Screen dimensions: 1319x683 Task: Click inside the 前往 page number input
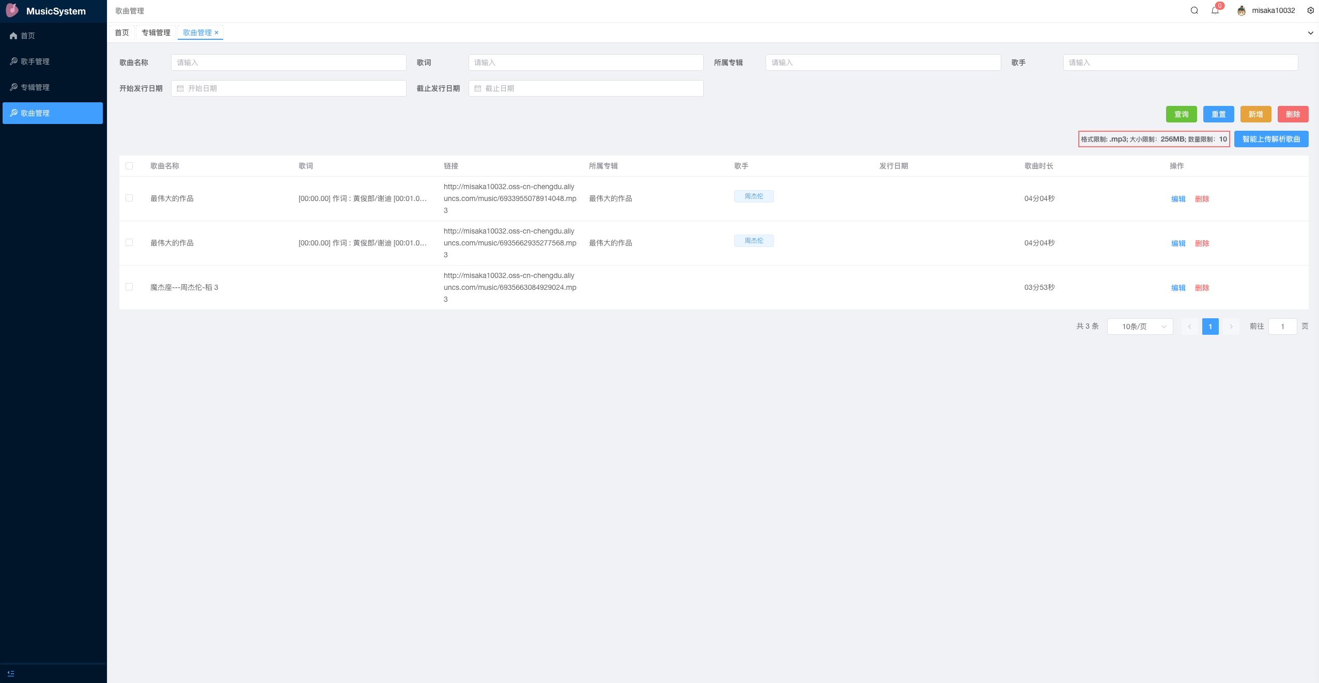[1283, 326]
